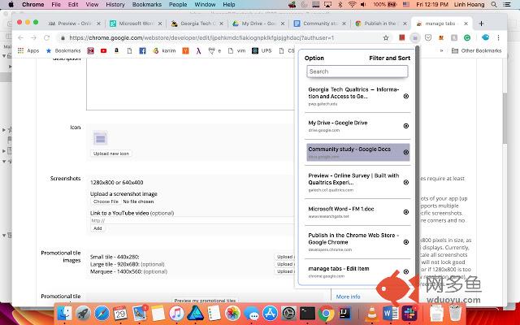Screen dimensions: 520x325
Task: Open Safari from the Dock
Action: click(102, 313)
